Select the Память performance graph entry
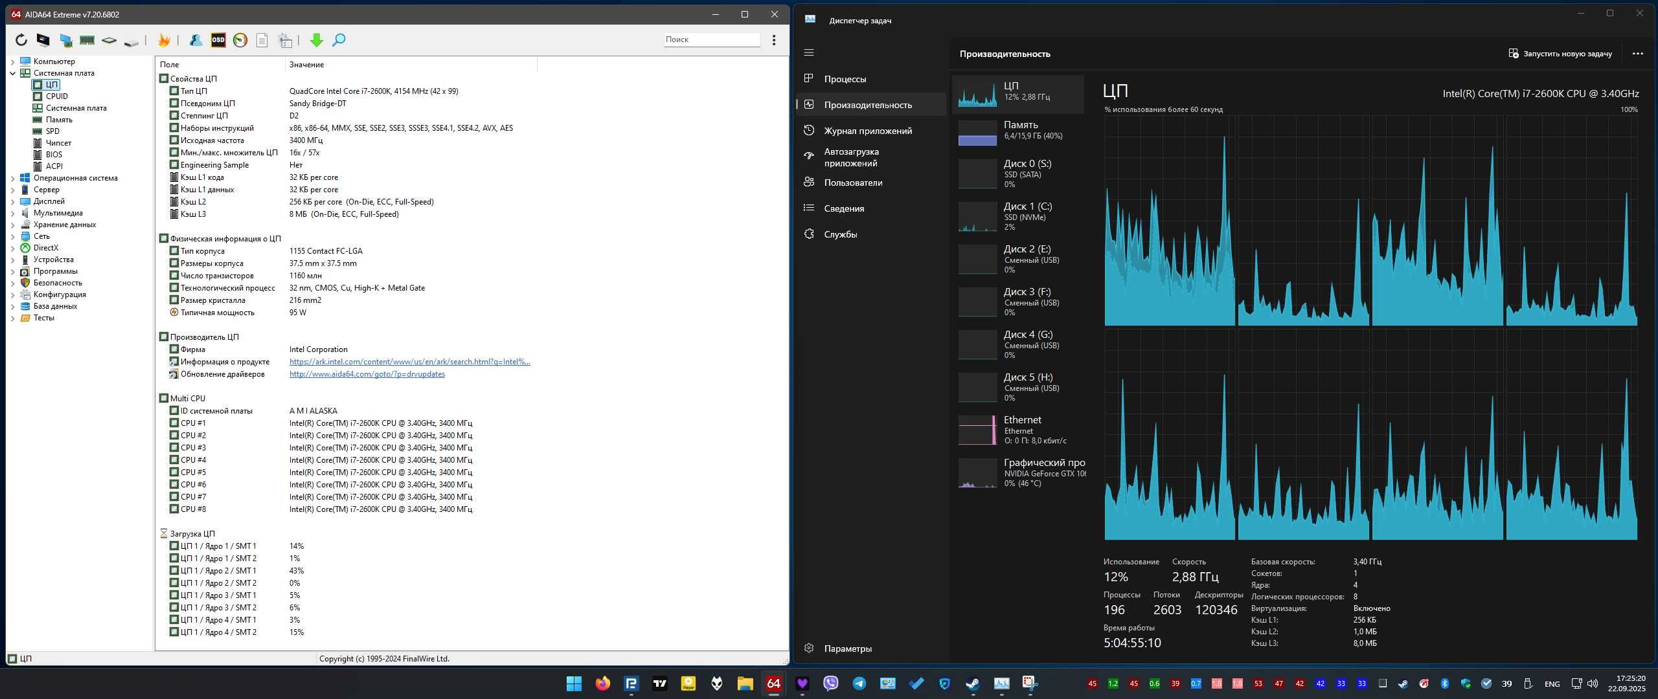The image size is (1658, 699). [x=1019, y=131]
